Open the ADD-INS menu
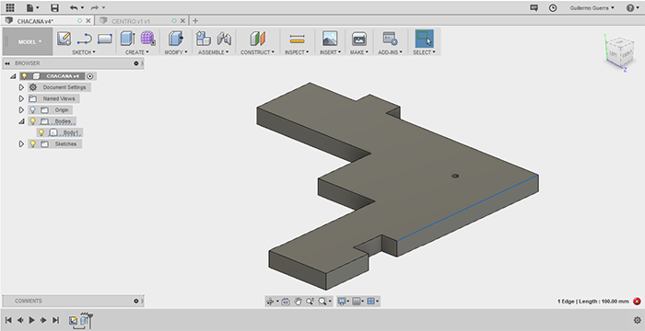The height and width of the screenshot is (331, 645). coord(390,52)
